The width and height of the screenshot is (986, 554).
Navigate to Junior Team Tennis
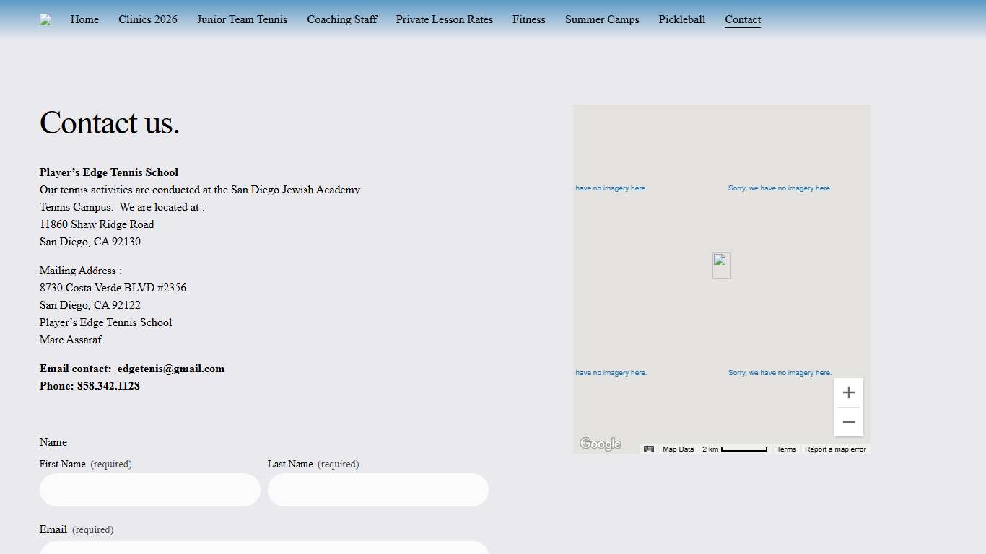[242, 19]
